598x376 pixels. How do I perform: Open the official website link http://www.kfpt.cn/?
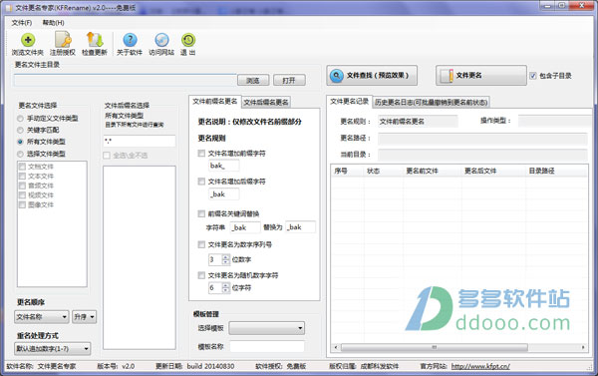[x=480, y=366]
